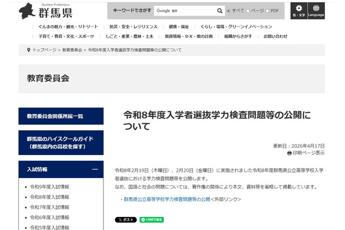
Task: Open 防災・安全・レジリエンス menu
Action: [x=134, y=26]
